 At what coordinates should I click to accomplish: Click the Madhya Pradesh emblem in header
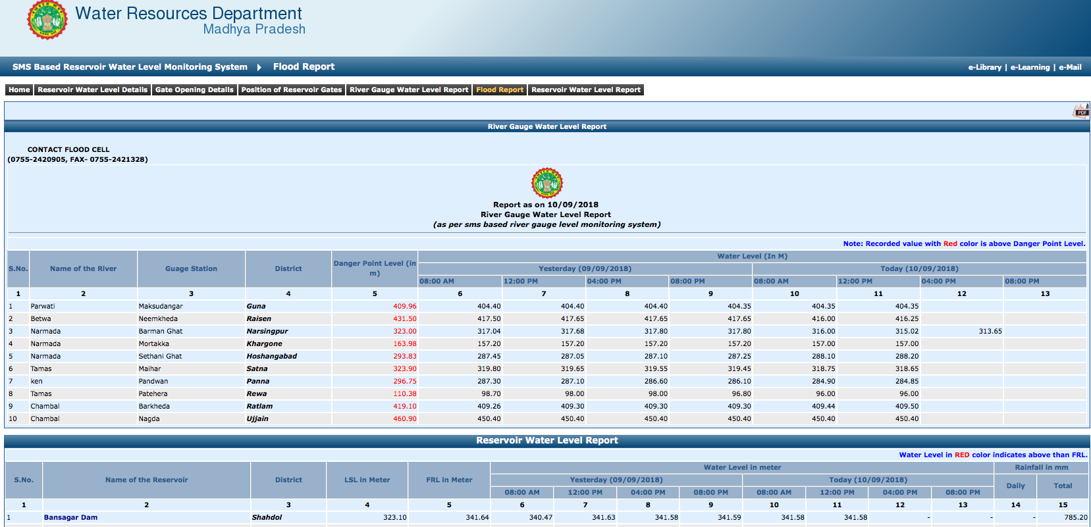47,20
